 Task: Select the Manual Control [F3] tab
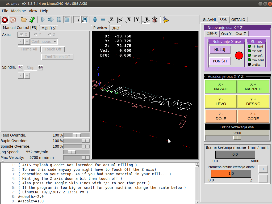point(20,28)
